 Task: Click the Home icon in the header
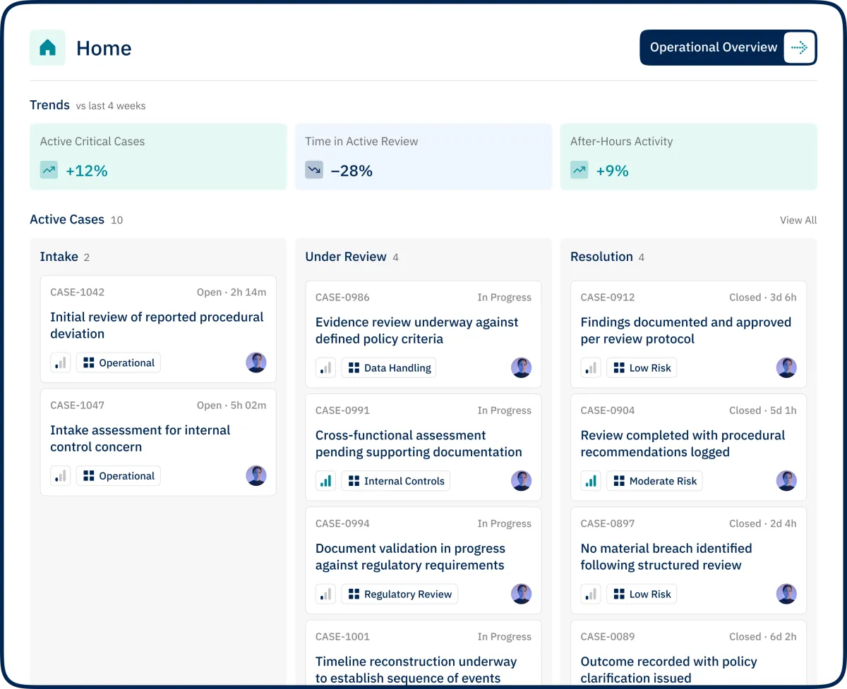tap(47, 48)
